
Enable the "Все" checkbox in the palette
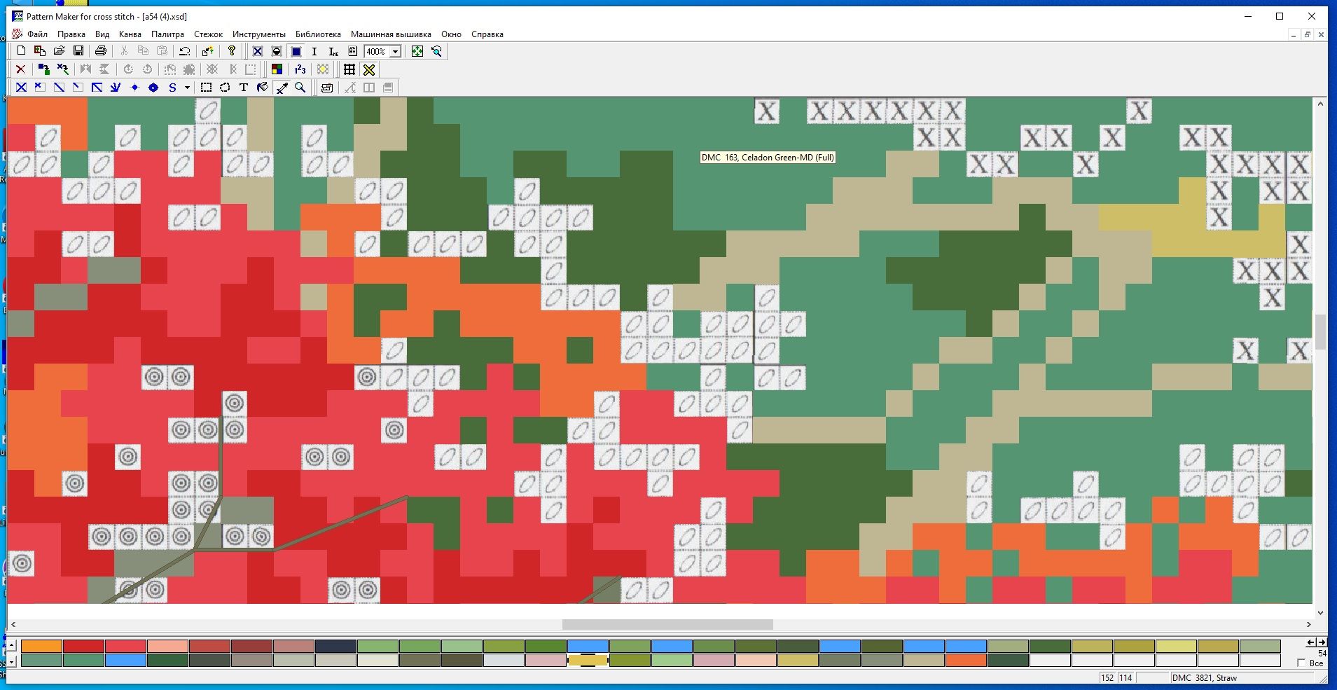(1301, 663)
